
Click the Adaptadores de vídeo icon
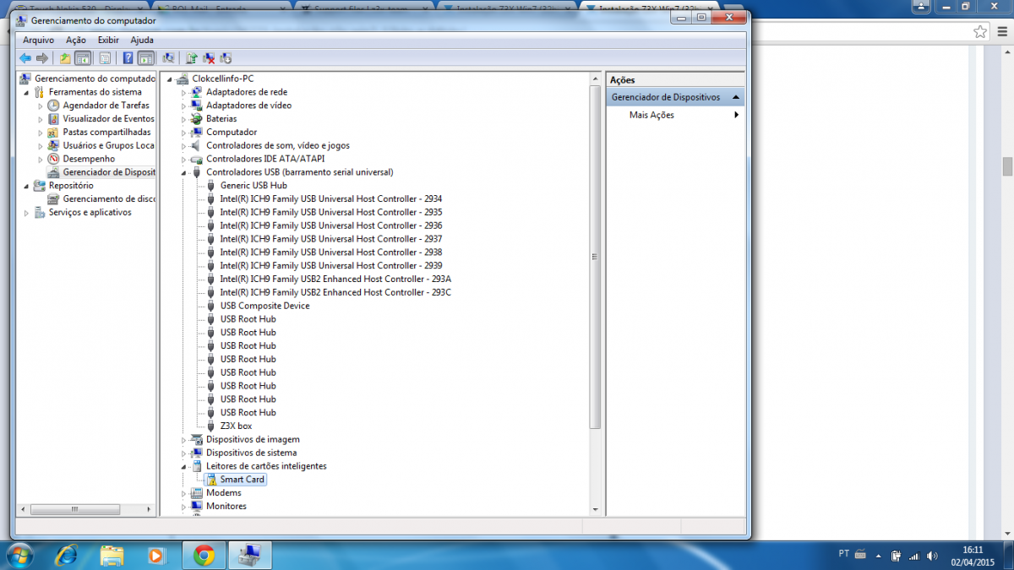197,106
